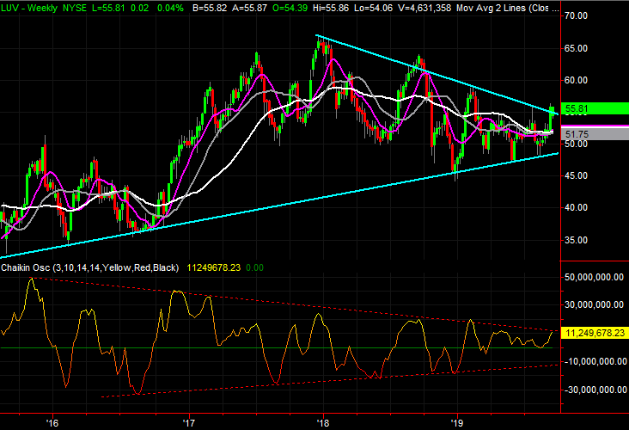Click the LUV - Weekly NYSE symbol label
Screen dimensions: 629x430
43,8
